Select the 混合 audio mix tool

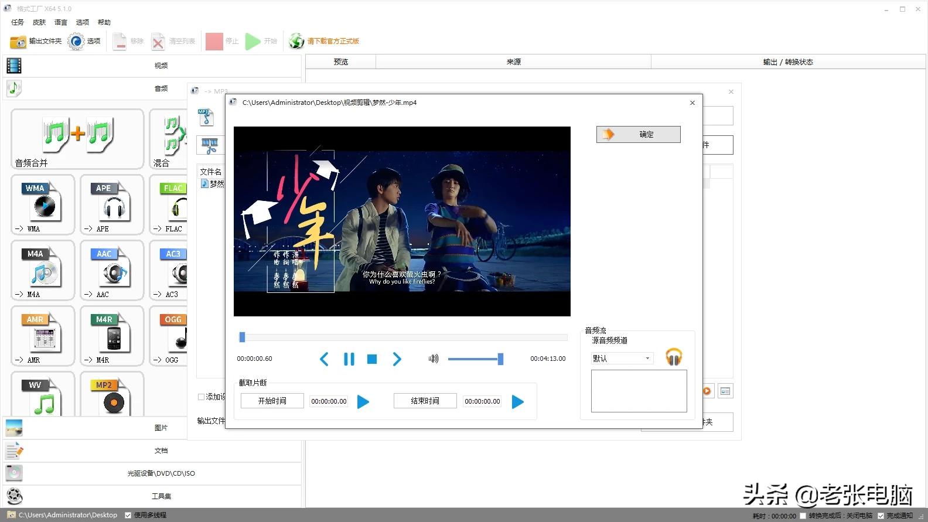169,139
